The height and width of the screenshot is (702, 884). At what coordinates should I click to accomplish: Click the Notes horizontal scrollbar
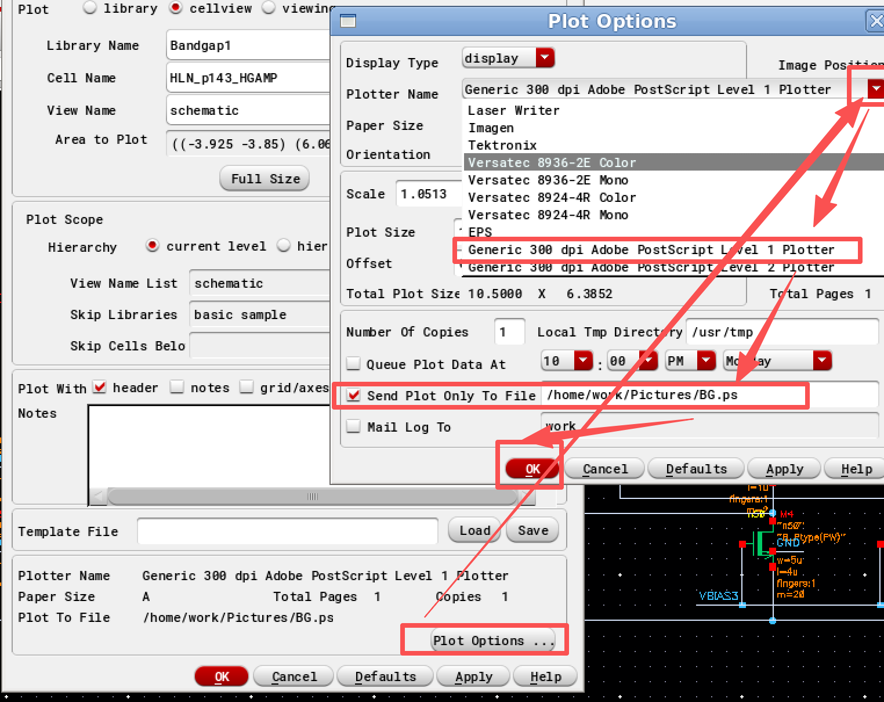313,497
